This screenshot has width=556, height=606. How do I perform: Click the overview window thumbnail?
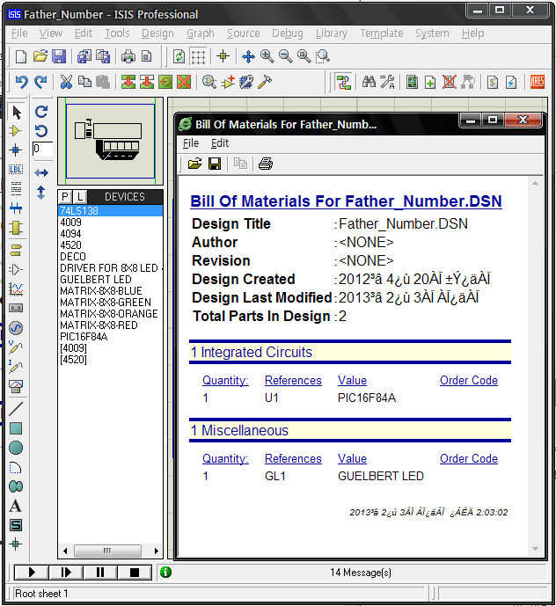coord(111,141)
